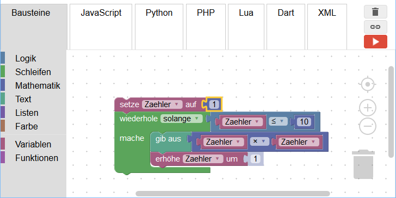Viewport: 396px width, 198px height.
Task: Open Zaehler variable dropdown in setze block
Action: click(x=162, y=104)
